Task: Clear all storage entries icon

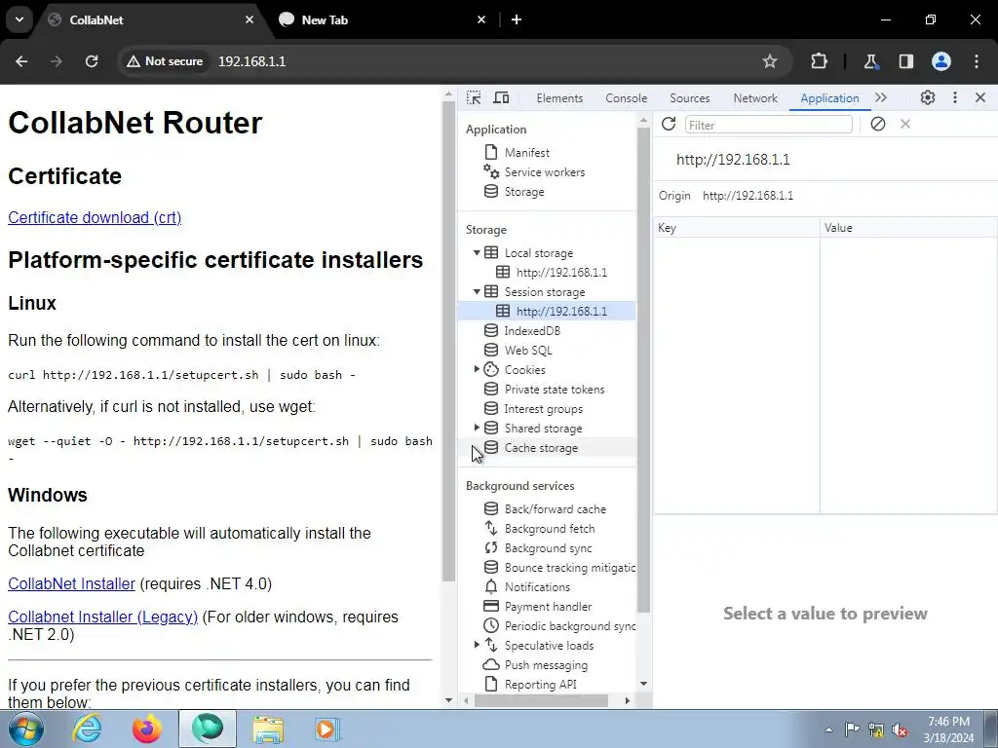Action: 878,124
